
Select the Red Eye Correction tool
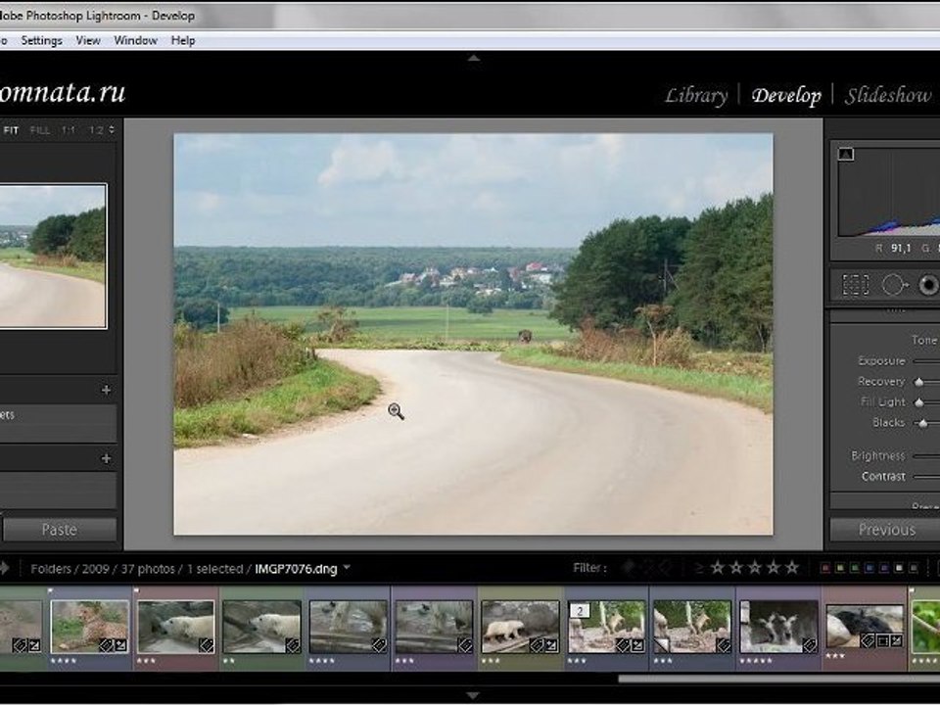[929, 285]
